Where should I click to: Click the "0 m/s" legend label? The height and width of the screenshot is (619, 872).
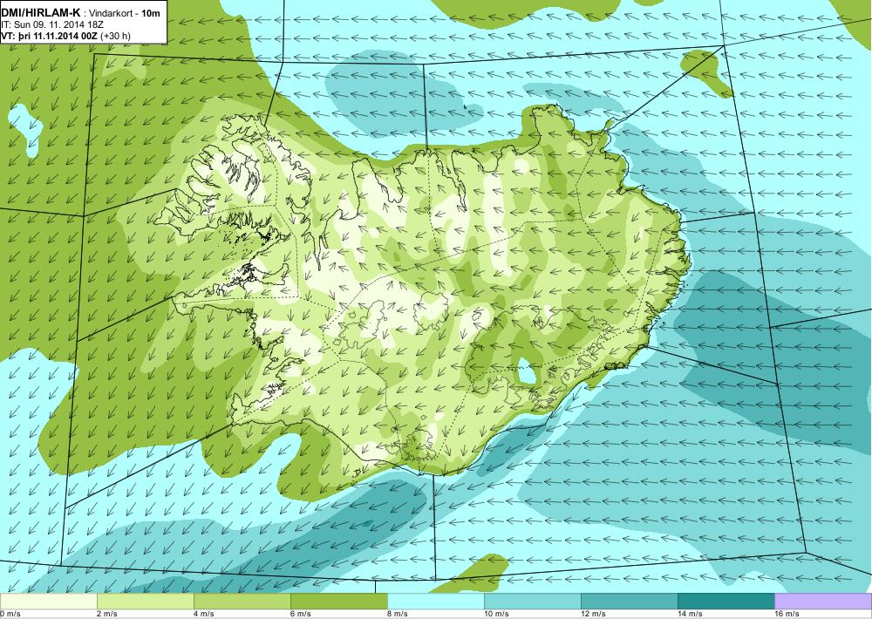point(10,614)
